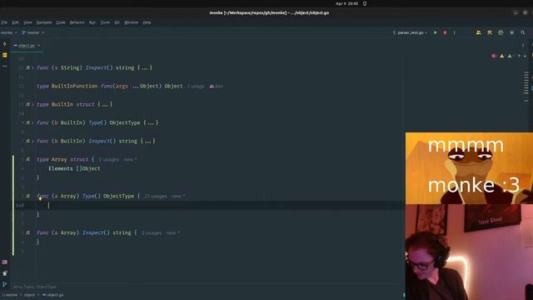Open the Git menu
Screen dimensions: 533x300
click(x=117, y=22)
